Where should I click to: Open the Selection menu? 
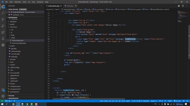[18, 2]
